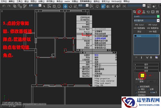Click Make Unique icon under stack

(x=147, y=57)
